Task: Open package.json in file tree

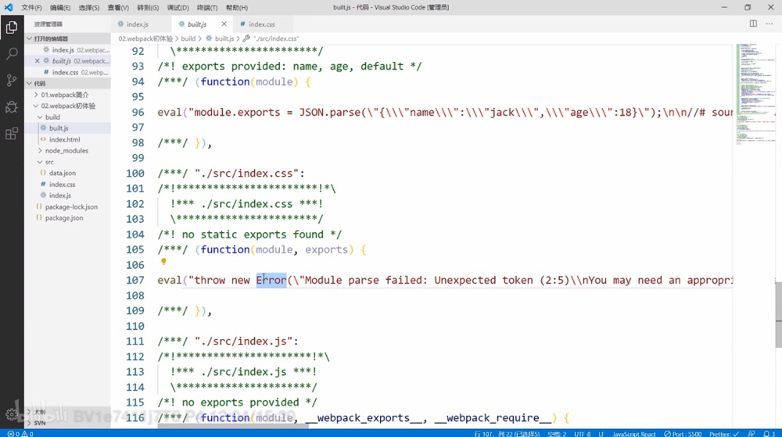Action: point(67,218)
